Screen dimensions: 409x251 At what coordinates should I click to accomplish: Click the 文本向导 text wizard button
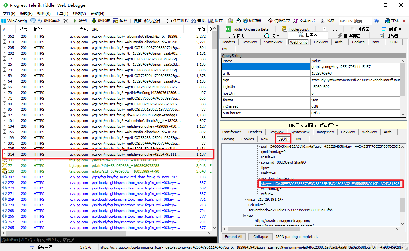[304, 21]
